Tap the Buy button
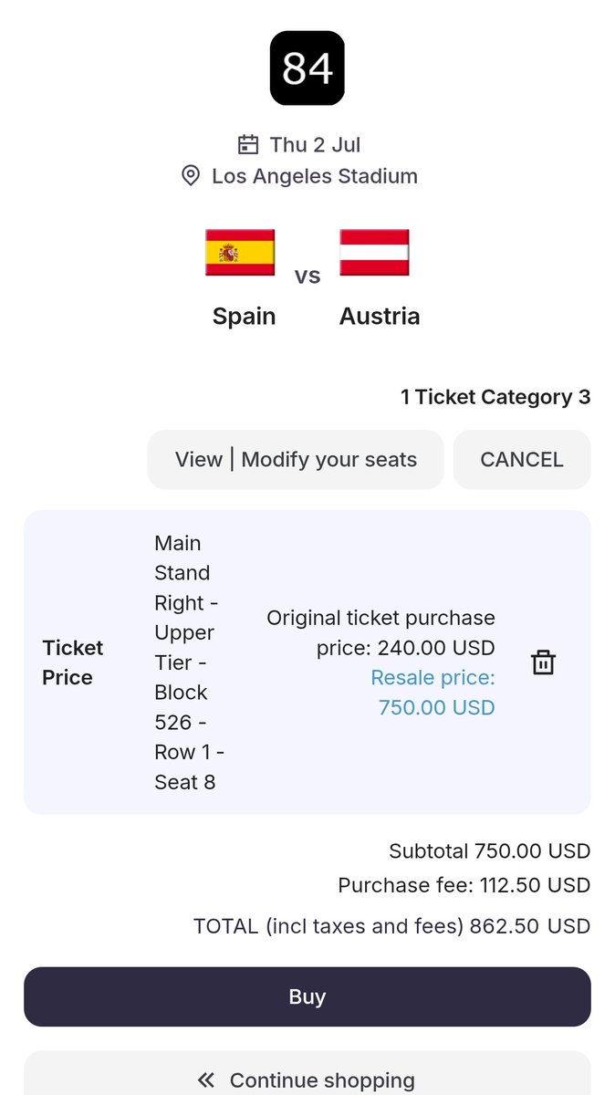 pyautogui.click(x=307, y=996)
